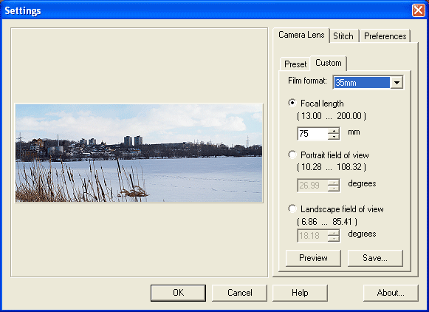Decrease focal length with down spinner arrow
The width and height of the screenshot is (429, 312).
coord(334,137)
